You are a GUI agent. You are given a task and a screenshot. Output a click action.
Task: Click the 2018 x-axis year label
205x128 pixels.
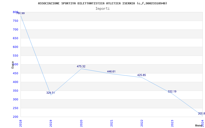[20, 123]
